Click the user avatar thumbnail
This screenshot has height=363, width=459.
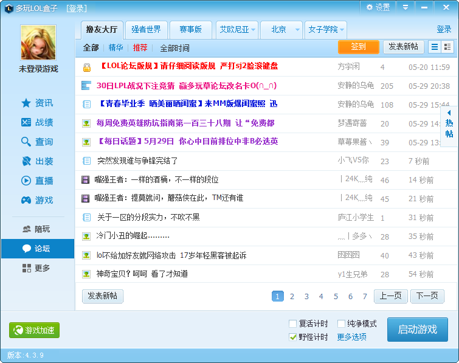tap(38, 43)
